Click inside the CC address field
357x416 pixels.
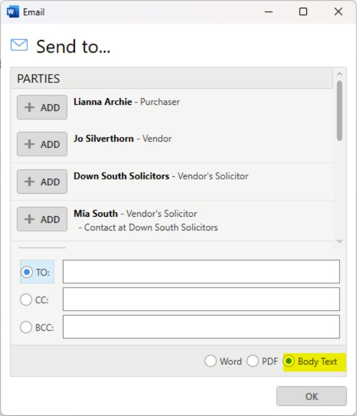201,299
